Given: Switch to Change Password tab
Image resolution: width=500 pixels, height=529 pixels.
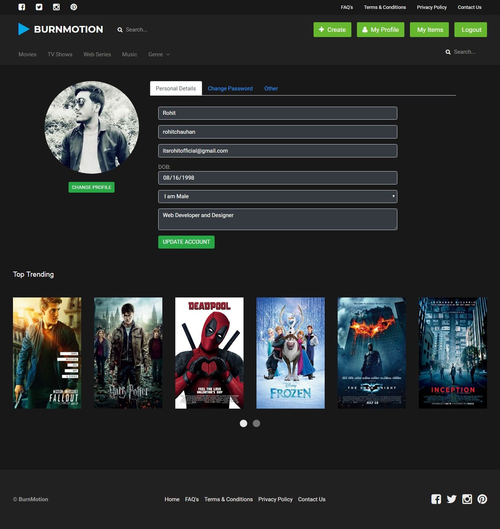Looking at the screenshot, I should [230, 89].
